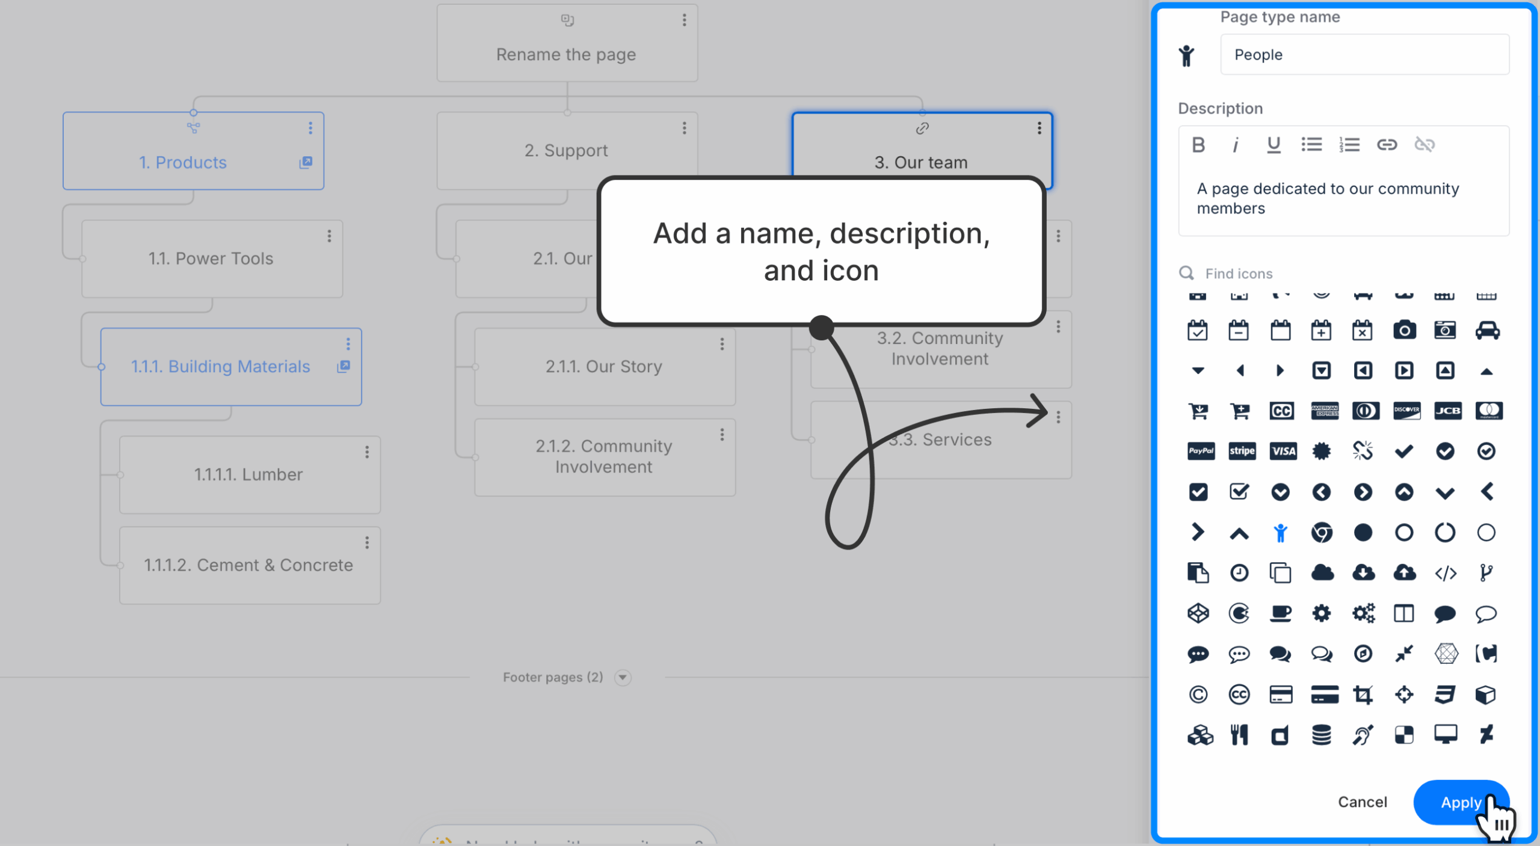
Task: Pick the Chrome browser icon
Action: tap(1322, 533)
